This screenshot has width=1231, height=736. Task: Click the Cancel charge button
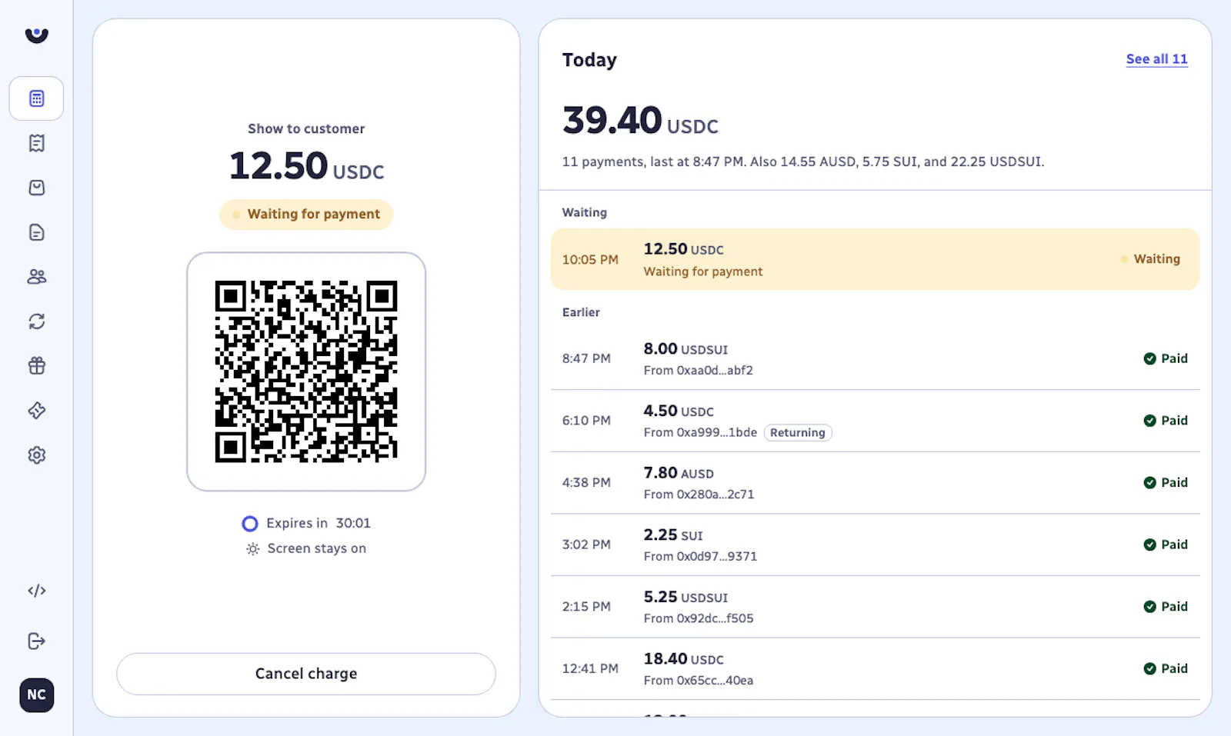click(306, 674)
